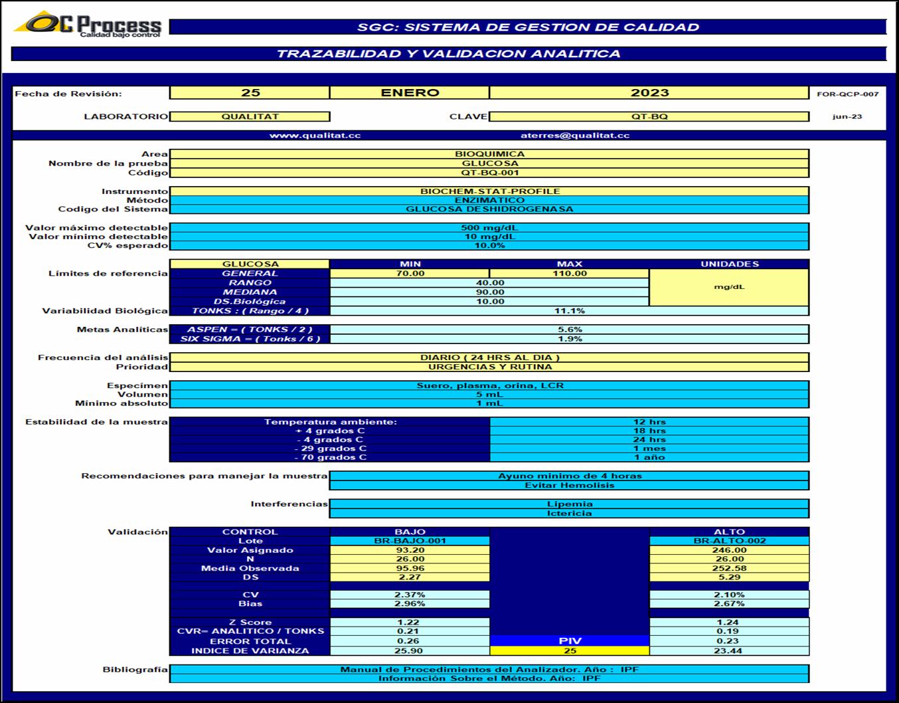Image resolution: width=899 pixels, height=703 pixels.
Task: Click stability value "18 hrs"
Action: [649, 431]
